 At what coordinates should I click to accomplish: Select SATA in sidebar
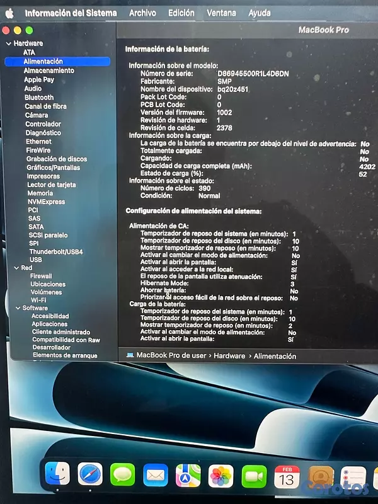click(36, 227)
